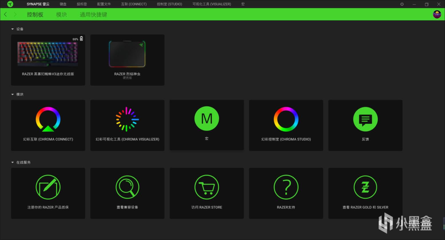Open the Chroma Studio ring icon
The width and height of the screenshot is (445, 240).
(286, 119)
